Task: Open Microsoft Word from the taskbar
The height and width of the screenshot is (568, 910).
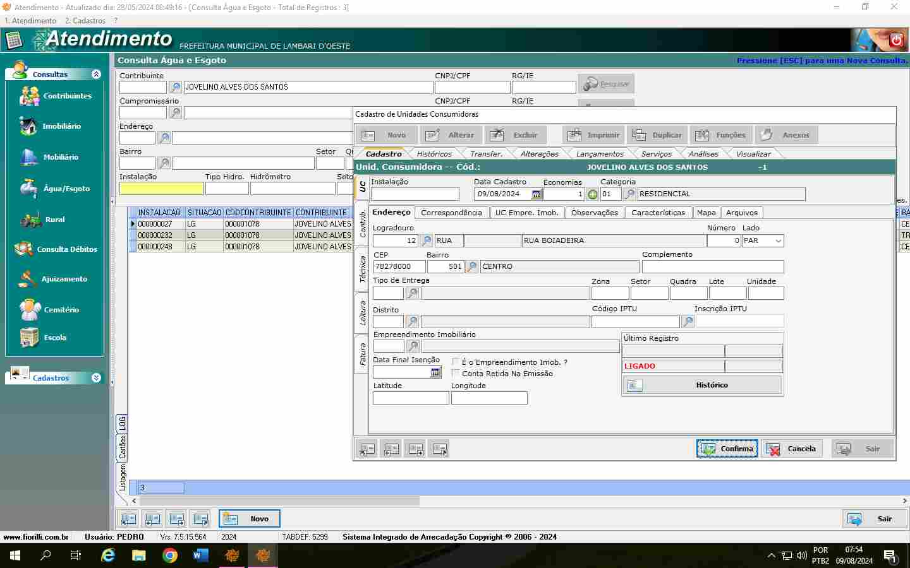Action: click(200, 555)
